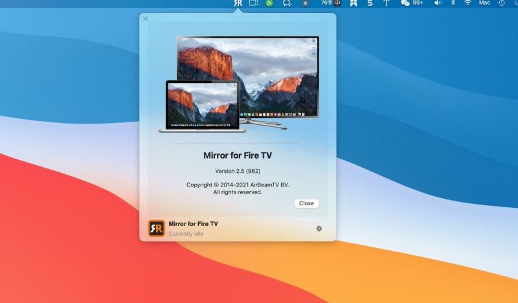Open the Time Machine clock icon

[x=501, y=3]
